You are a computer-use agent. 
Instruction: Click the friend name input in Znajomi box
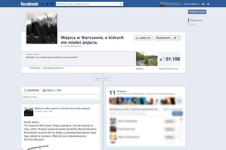[141, 113]
